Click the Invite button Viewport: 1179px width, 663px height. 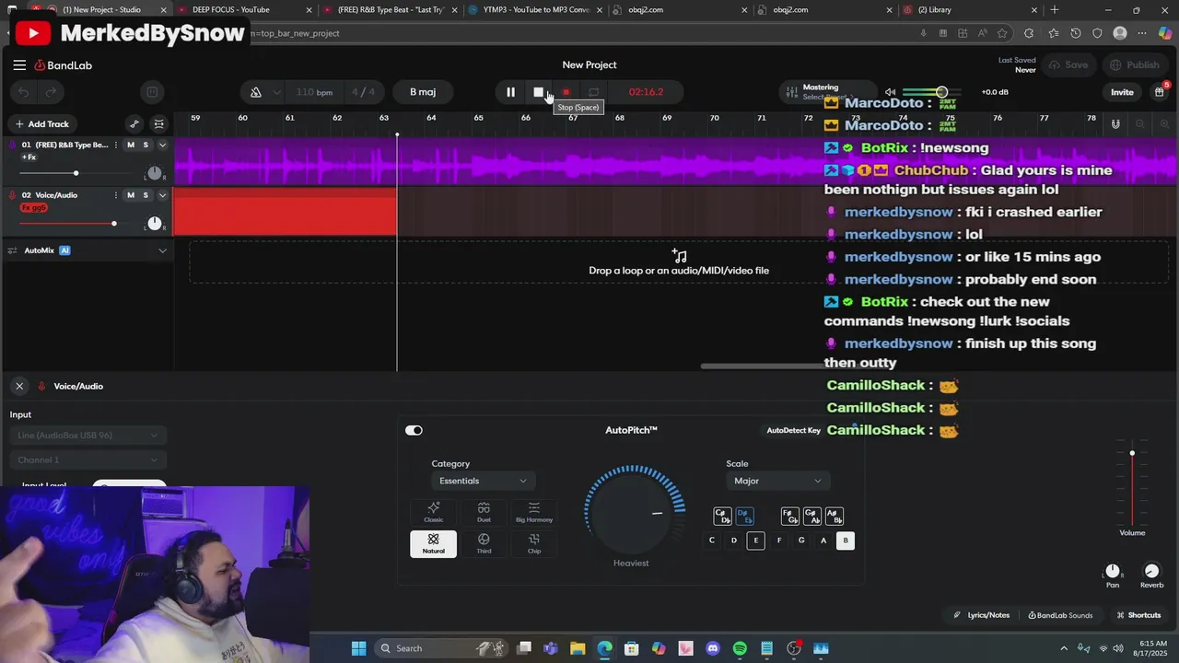pos(1122,92)
